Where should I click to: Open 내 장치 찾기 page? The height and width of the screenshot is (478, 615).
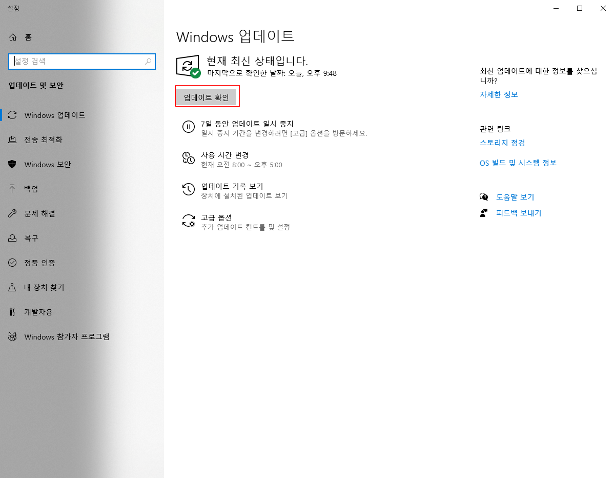pos(82,287)
